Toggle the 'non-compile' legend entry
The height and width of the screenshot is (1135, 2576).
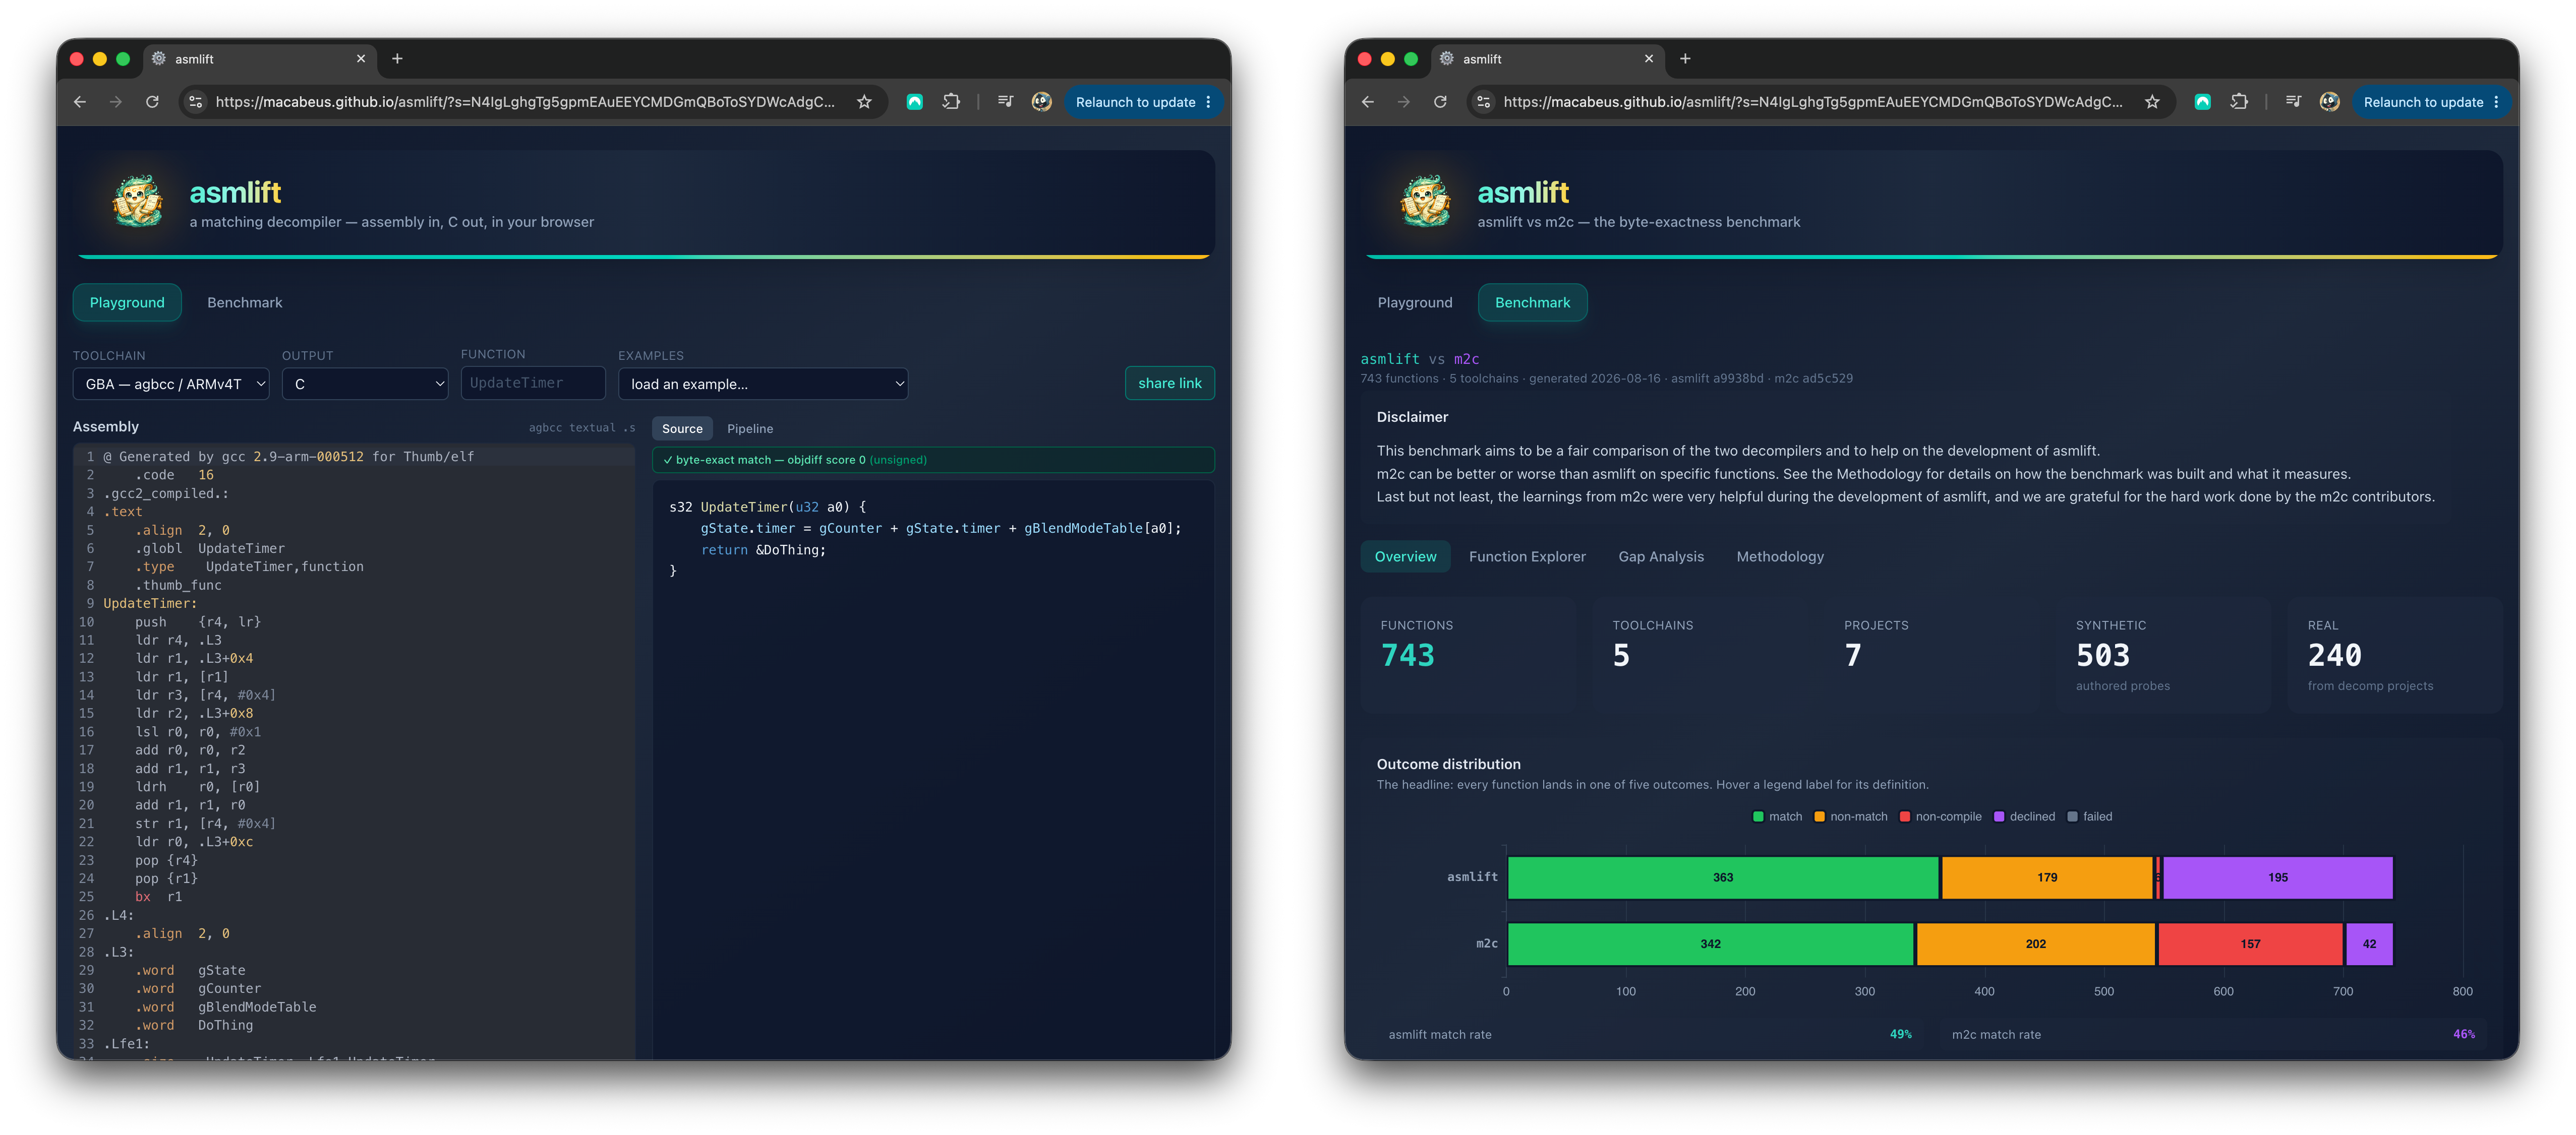click(1940, 816)
